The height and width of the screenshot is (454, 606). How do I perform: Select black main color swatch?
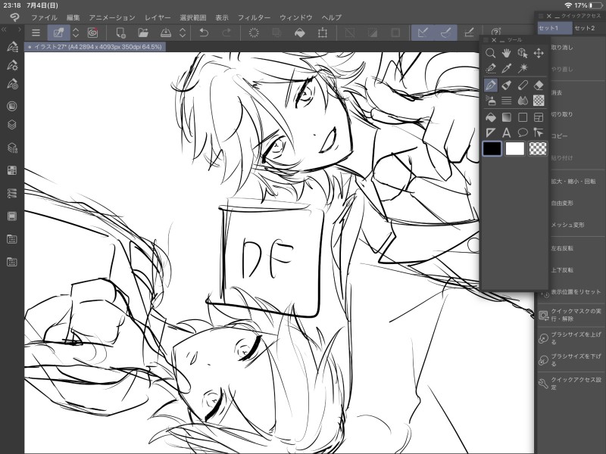[492, 148]
